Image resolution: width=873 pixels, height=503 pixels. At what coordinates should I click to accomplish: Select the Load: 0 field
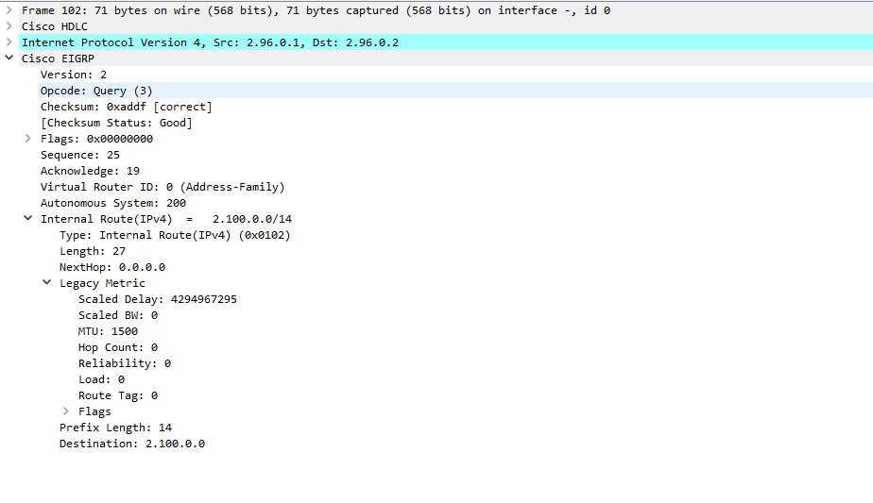[101, 380]
